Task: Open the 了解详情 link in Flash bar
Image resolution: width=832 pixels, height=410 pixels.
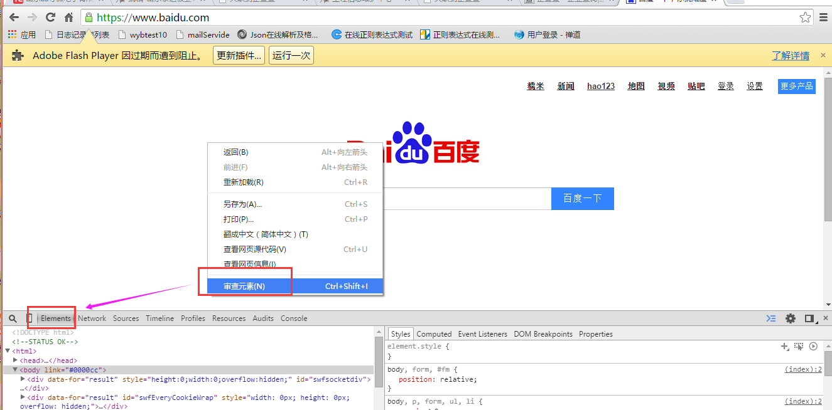Action: coord(791,56)
